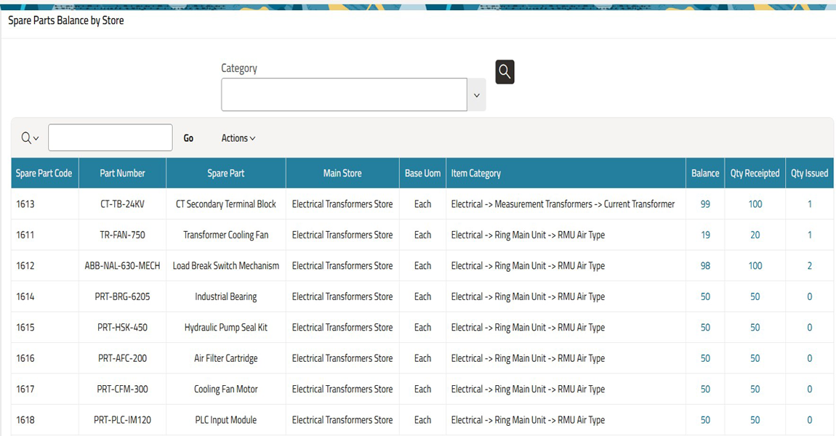Open balance 99 link for CT-TB-24KV
The image size is (836, 436).
click(705, 204)
